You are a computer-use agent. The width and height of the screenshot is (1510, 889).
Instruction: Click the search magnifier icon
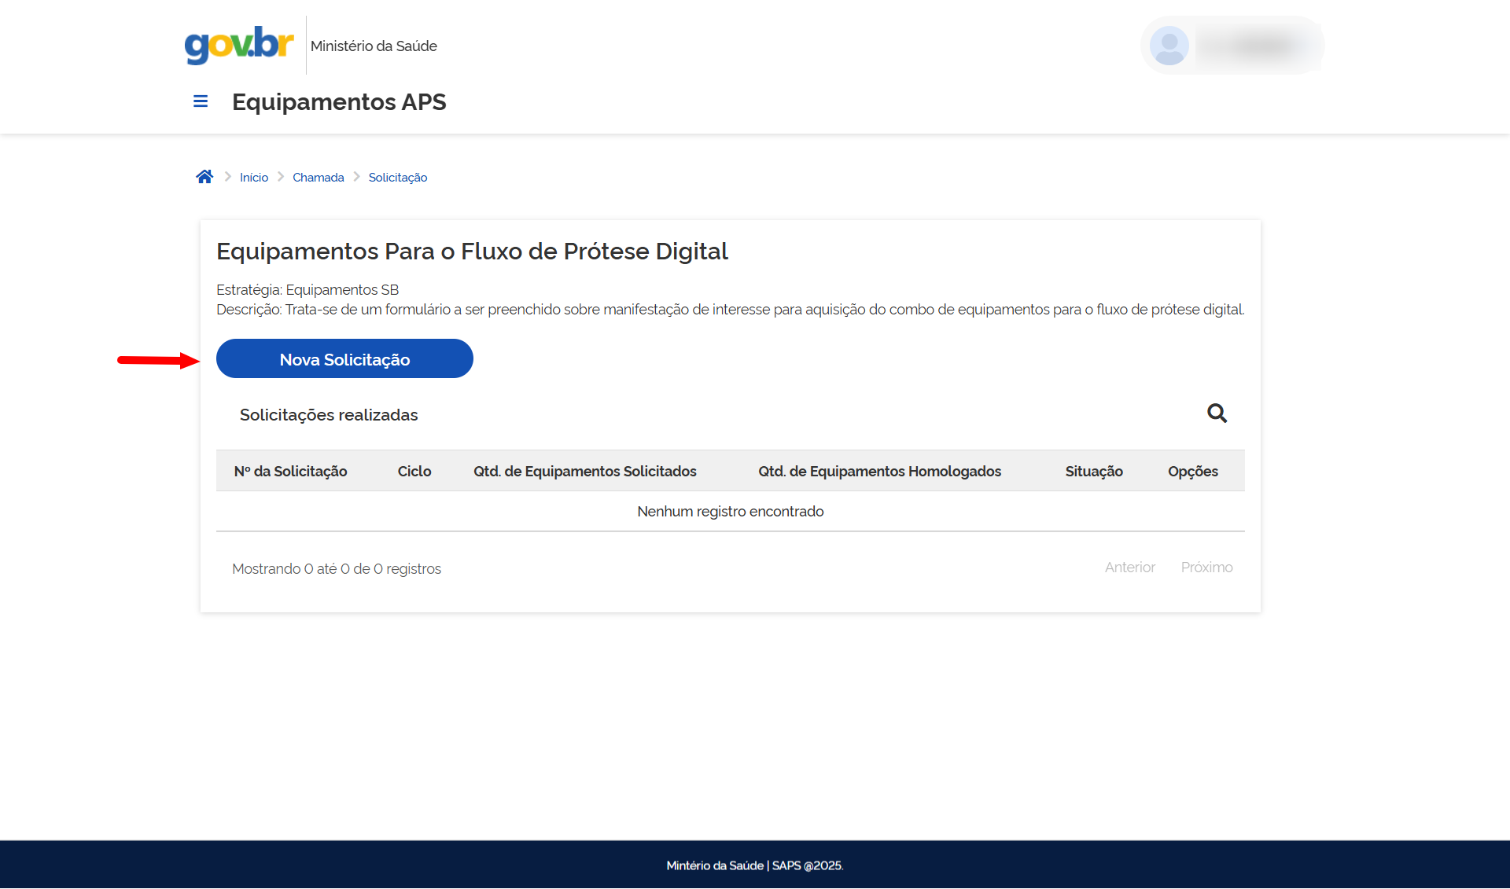(x=1217, y=413)
